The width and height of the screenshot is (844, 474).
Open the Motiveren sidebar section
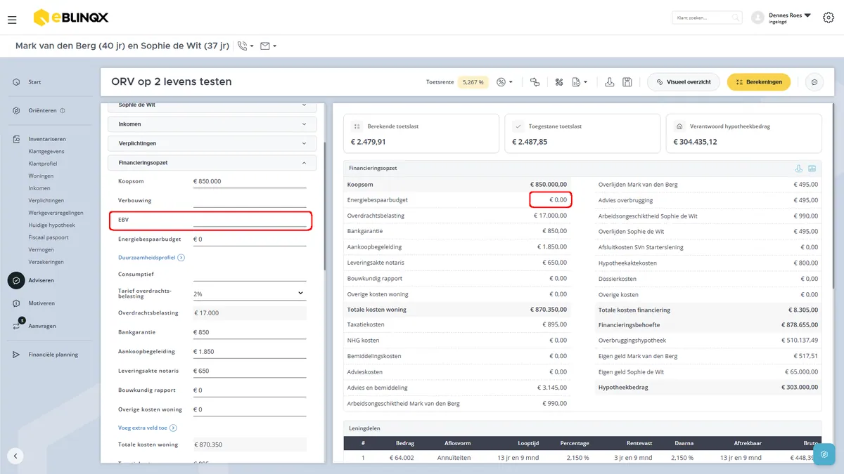[x=41, y=303]
